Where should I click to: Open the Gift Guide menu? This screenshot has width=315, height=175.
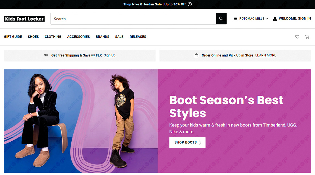[13, 37]
